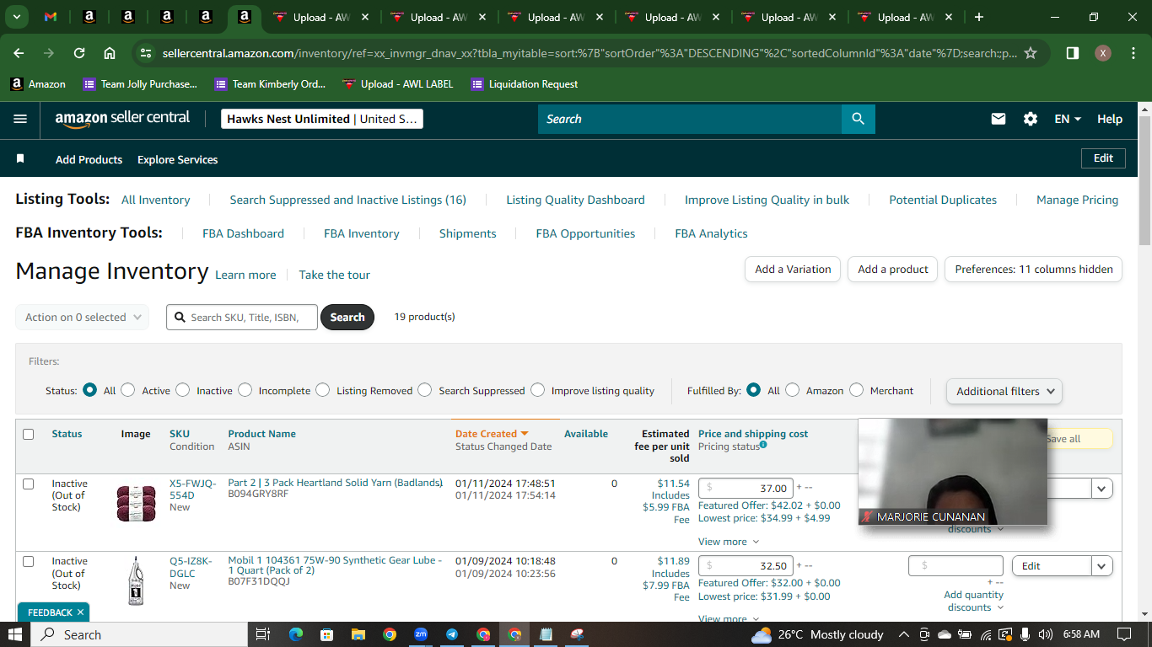Open the Chrome profile avatar
The width and height of the screenshot is (1152, 647).
pos(1103,53)
